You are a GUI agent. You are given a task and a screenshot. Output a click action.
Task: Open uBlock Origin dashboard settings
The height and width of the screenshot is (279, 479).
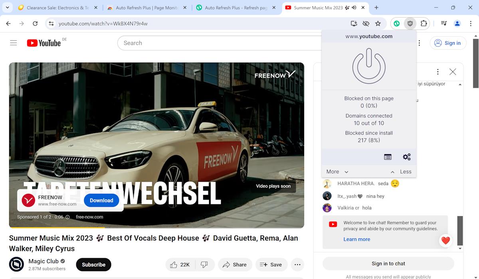tap(406, 157)
